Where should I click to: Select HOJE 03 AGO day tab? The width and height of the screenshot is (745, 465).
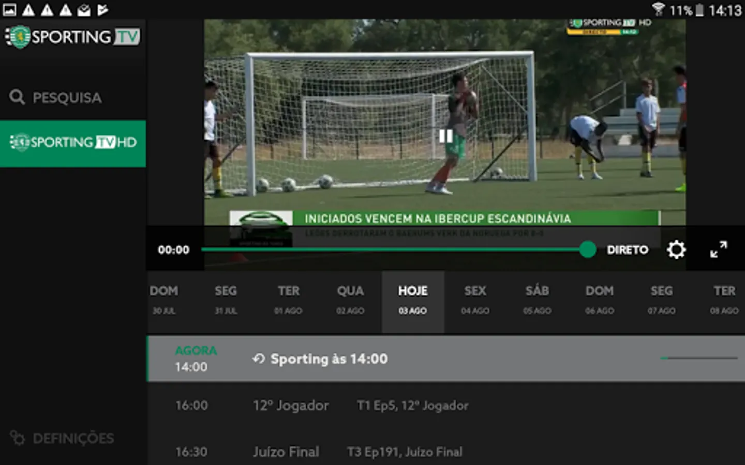(x=413, y=302)
